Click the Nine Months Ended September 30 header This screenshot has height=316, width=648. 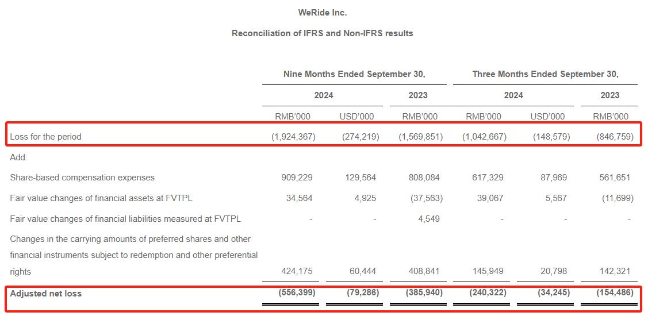[354, 74]
